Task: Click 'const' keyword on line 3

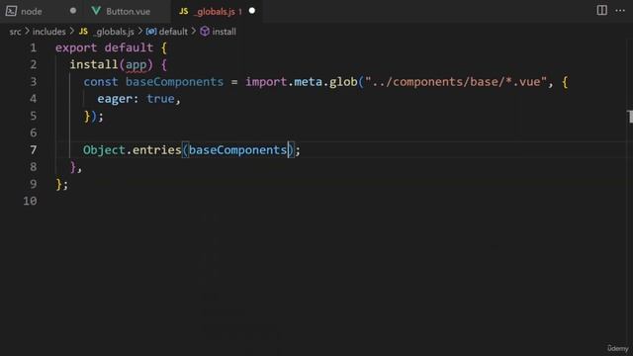Action: coord(101,82)
